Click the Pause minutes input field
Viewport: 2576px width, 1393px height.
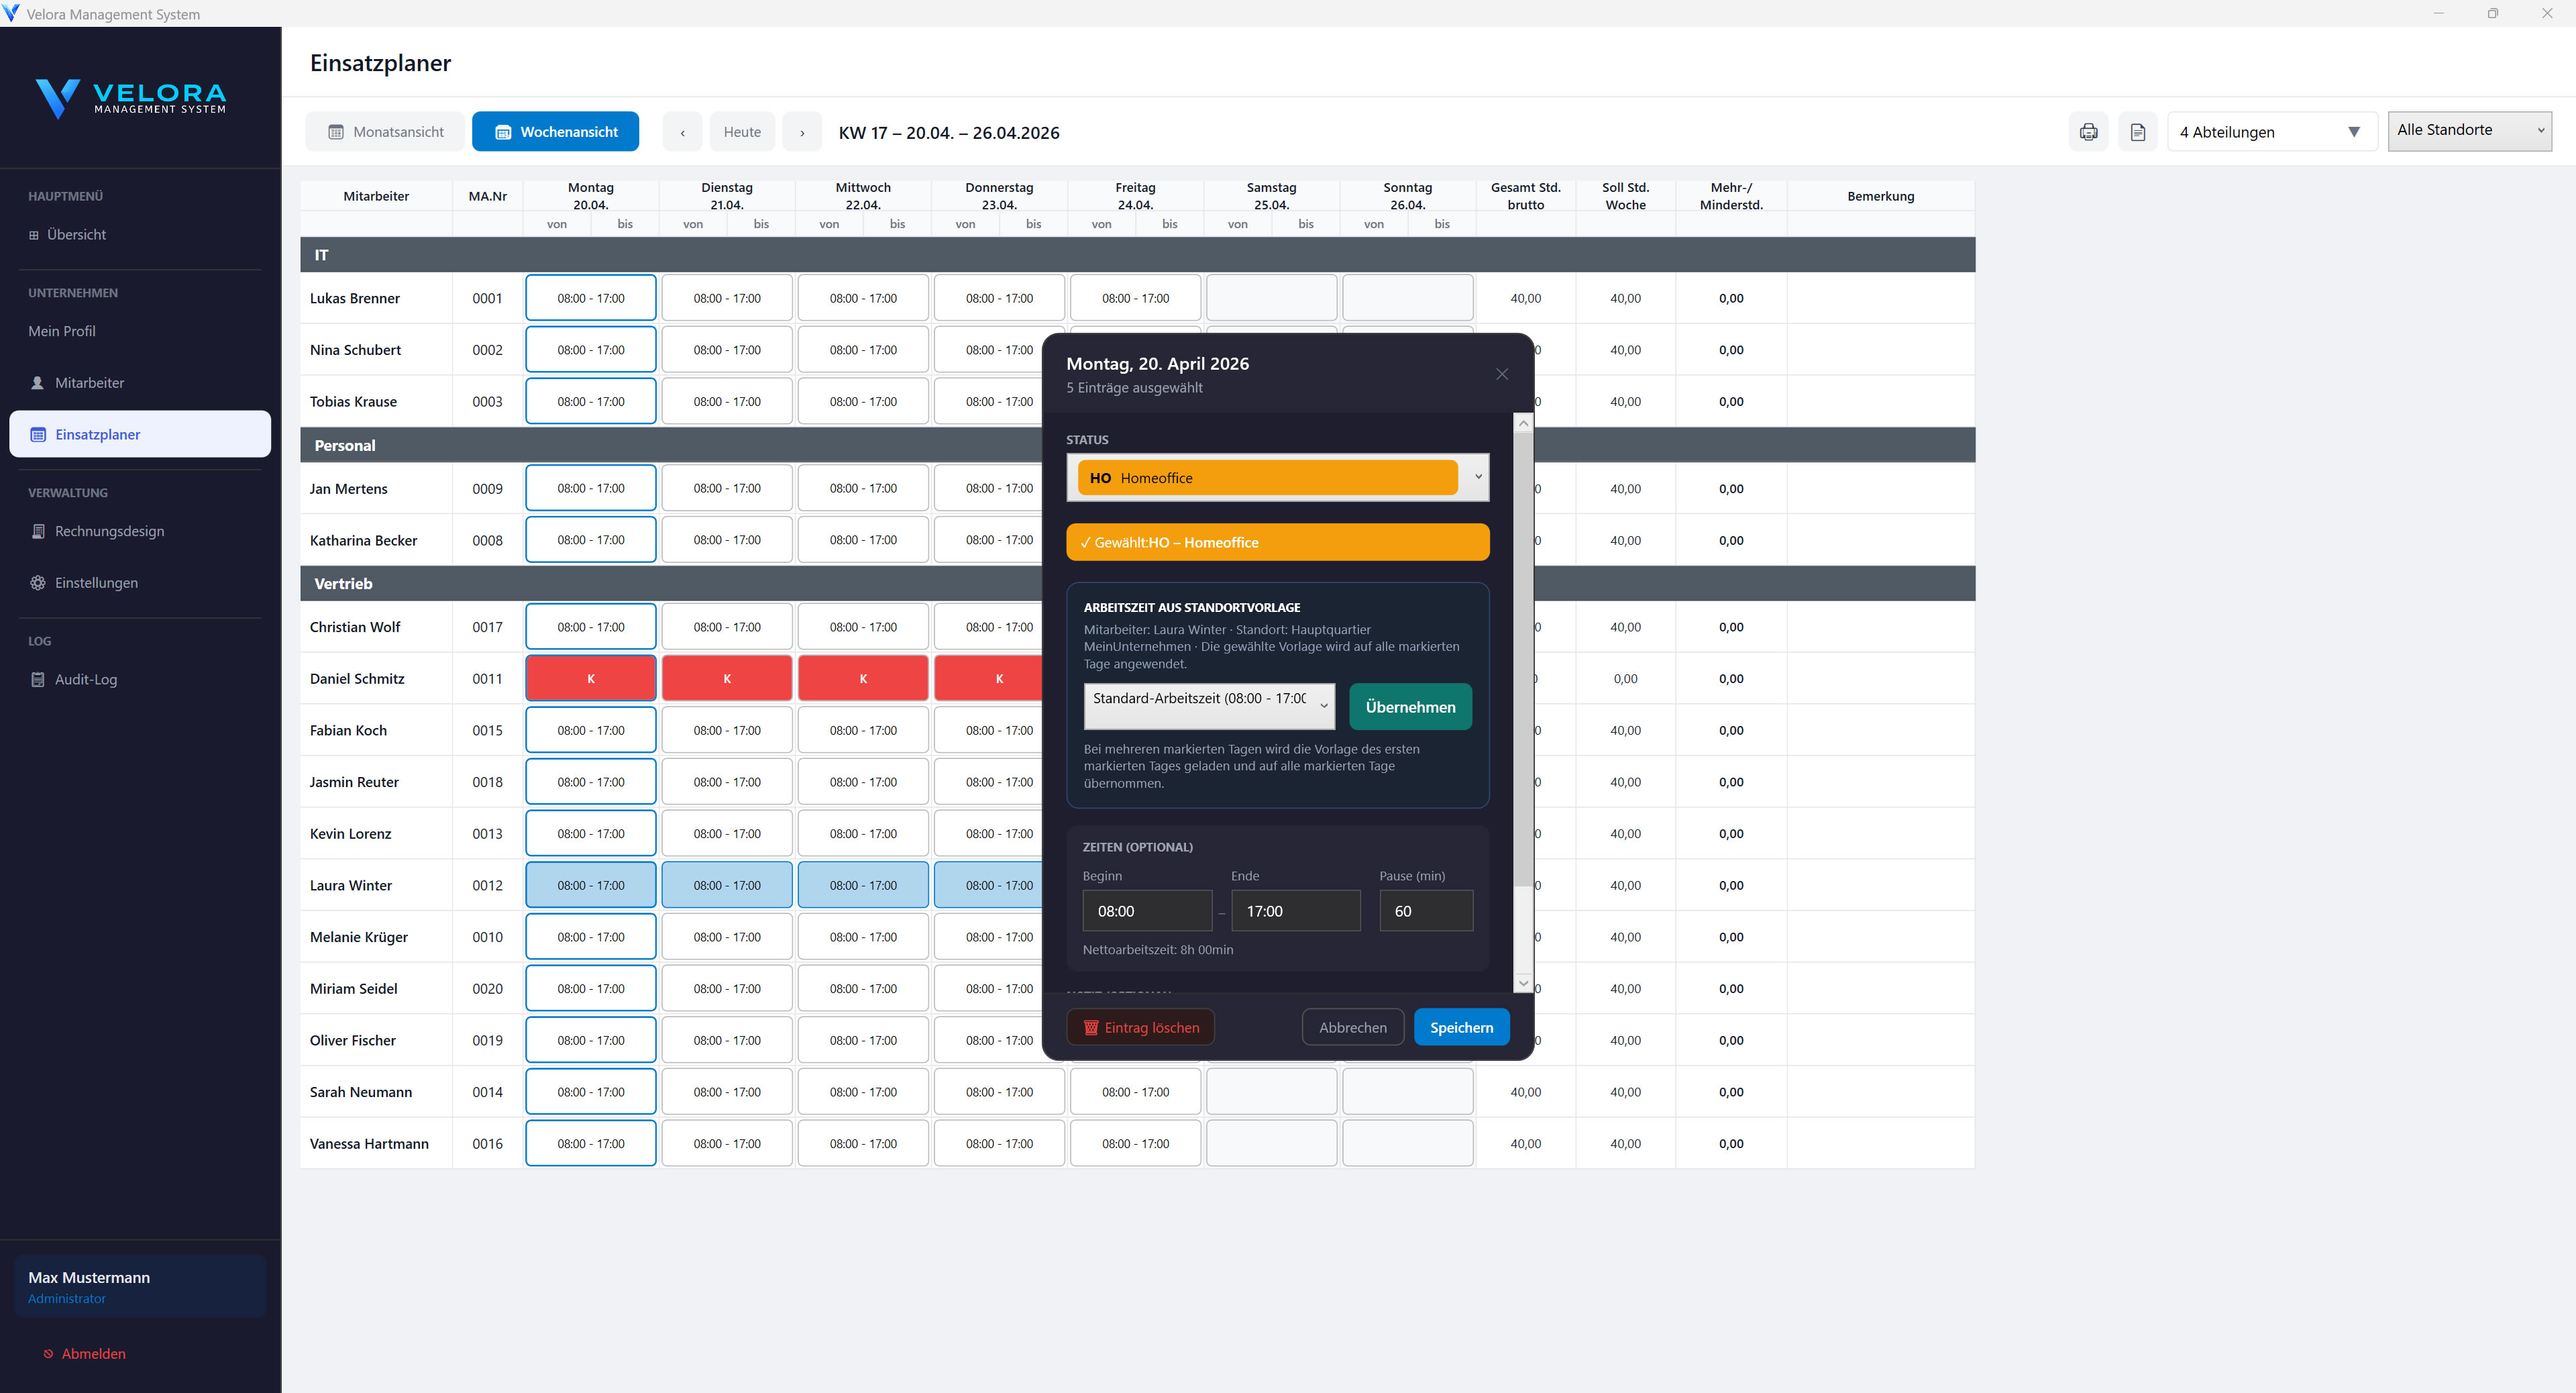(1426, 910)
